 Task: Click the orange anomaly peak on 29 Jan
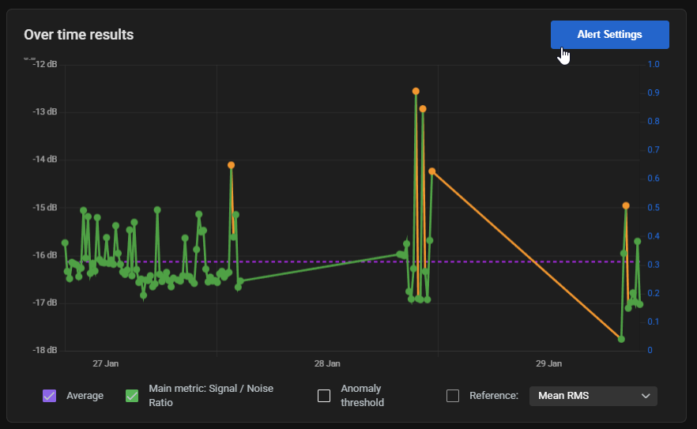pos(626,205)
